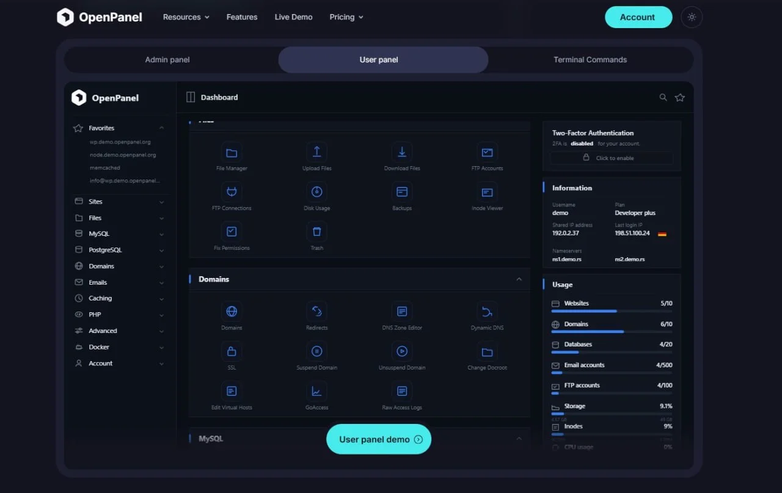Open the Backups icon

[402, 192]
